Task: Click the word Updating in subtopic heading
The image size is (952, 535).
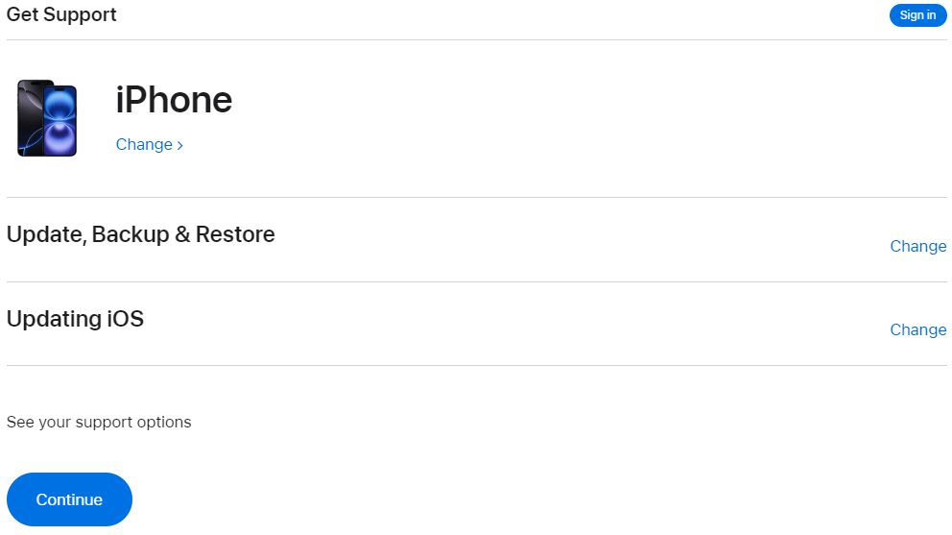Action: (54, 319)
